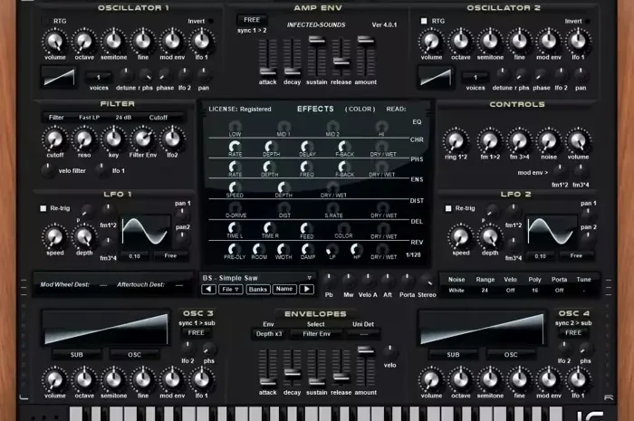
Task: Go to previous preset with left arrow
Action: click(208, 290)
